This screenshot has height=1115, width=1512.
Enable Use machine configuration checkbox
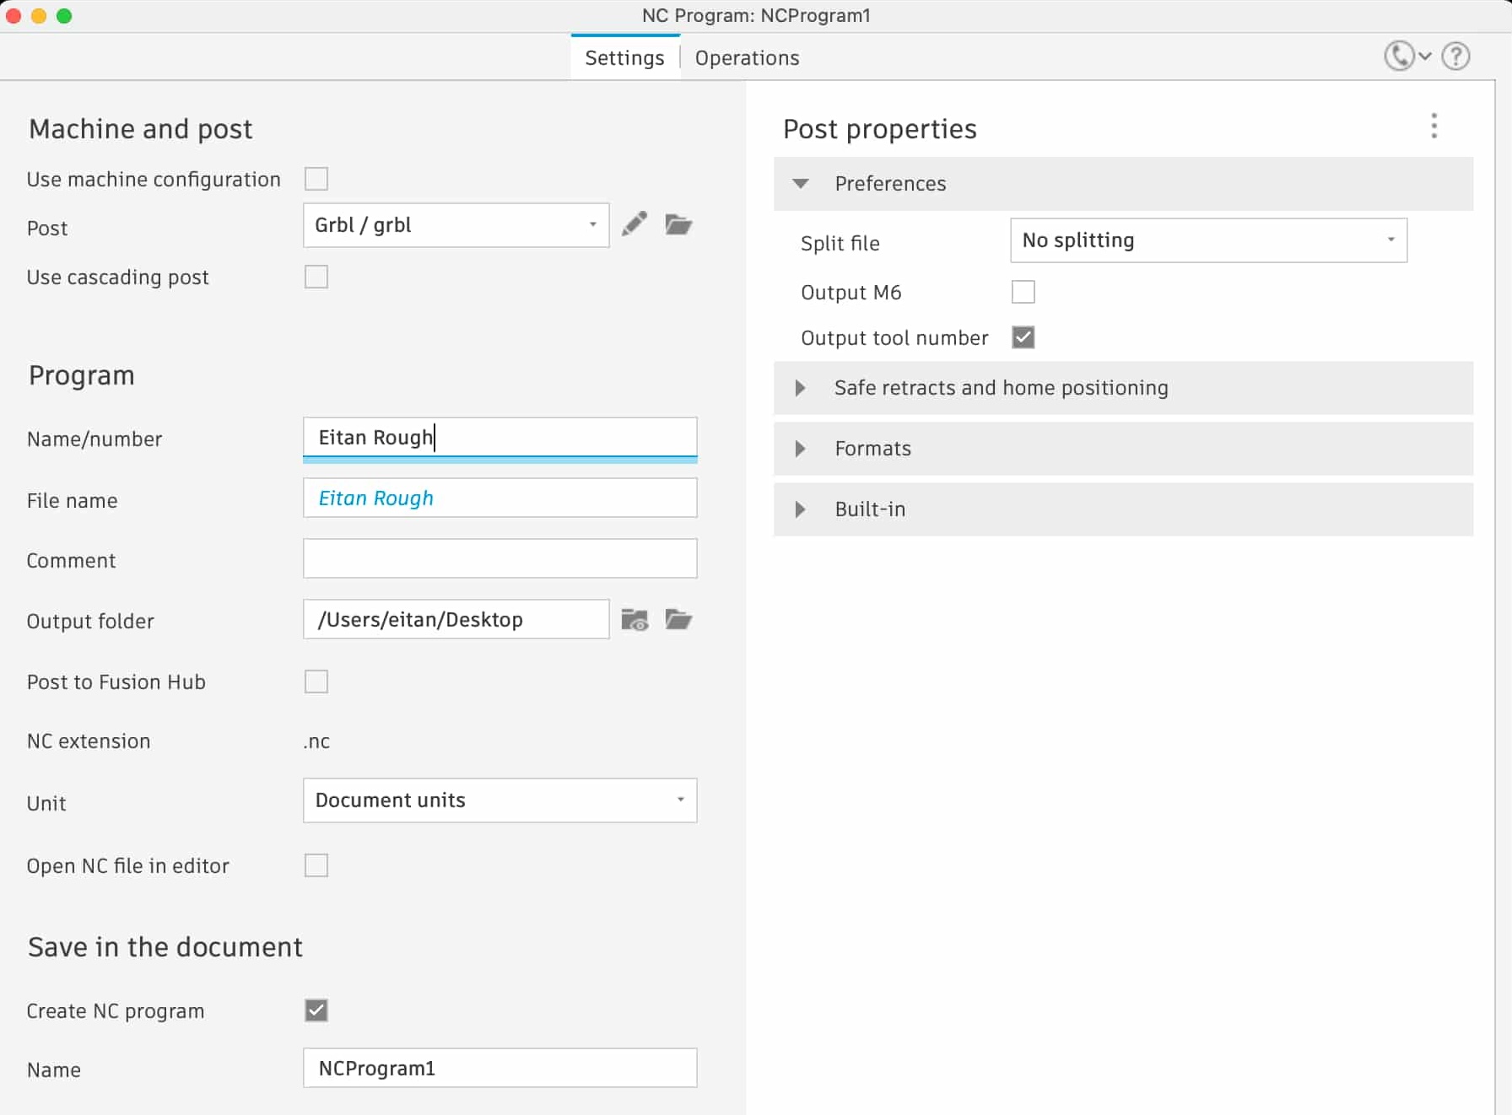316,179
